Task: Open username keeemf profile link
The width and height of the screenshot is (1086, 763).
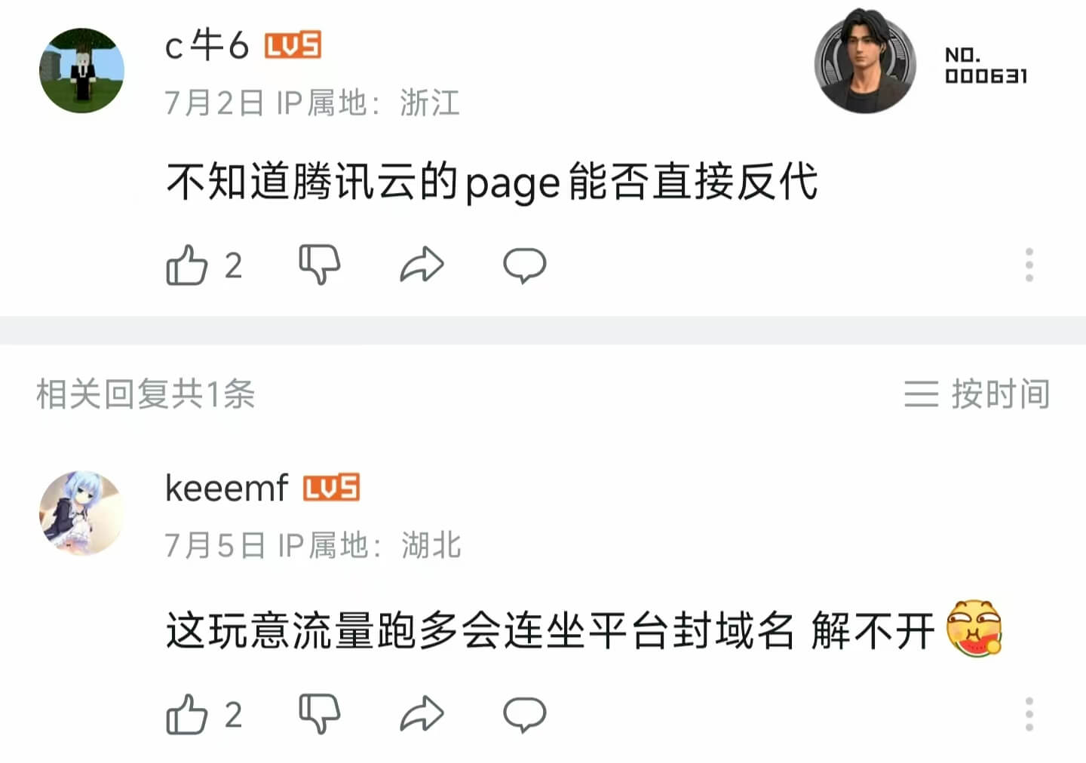Action: [226, 488]
